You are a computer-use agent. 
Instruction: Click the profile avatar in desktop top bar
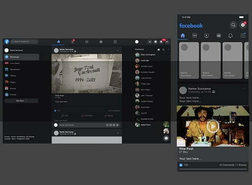(137, 42)
